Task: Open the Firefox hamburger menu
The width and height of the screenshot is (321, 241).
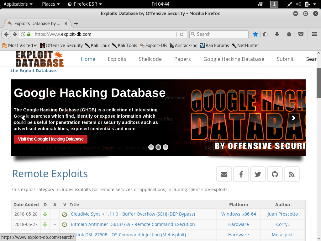Action: tap(314, 34)
